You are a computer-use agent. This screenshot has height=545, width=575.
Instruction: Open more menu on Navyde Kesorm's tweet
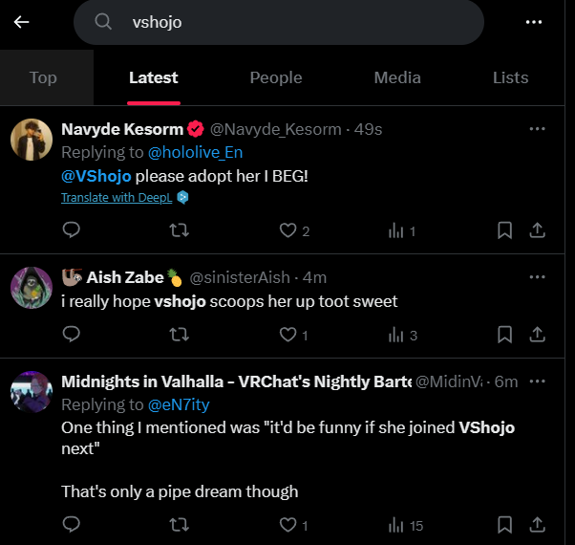click(x=537, y=128)
